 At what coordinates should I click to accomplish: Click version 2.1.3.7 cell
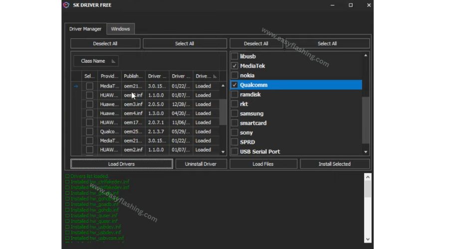click(157, 131)
